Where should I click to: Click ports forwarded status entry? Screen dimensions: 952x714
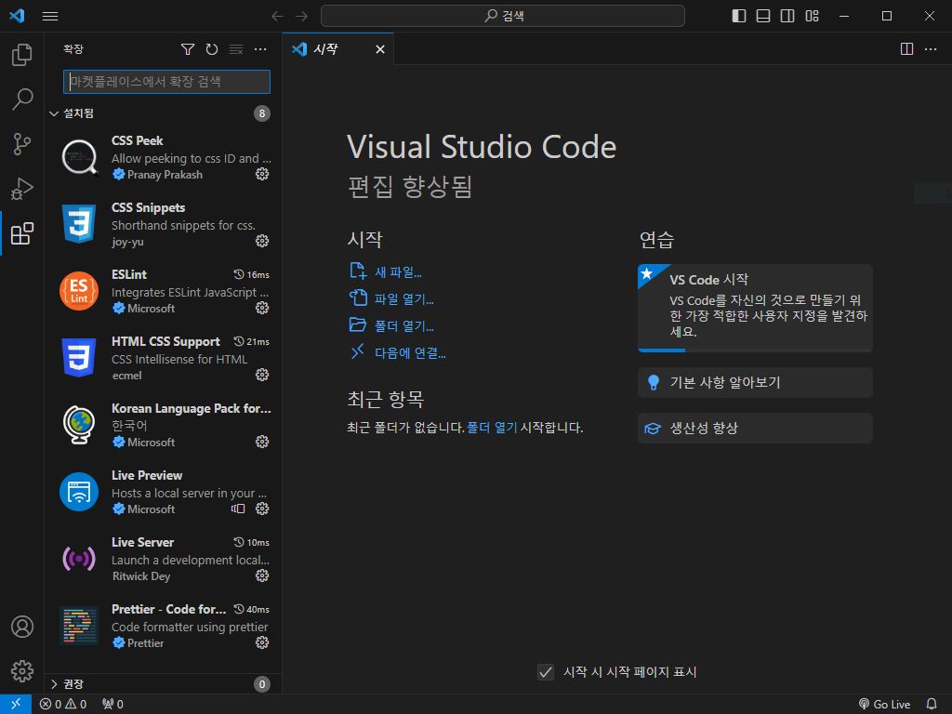[112, 705]
